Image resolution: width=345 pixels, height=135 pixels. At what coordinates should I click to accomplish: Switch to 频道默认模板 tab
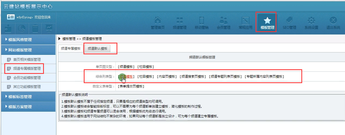point(98,49)
